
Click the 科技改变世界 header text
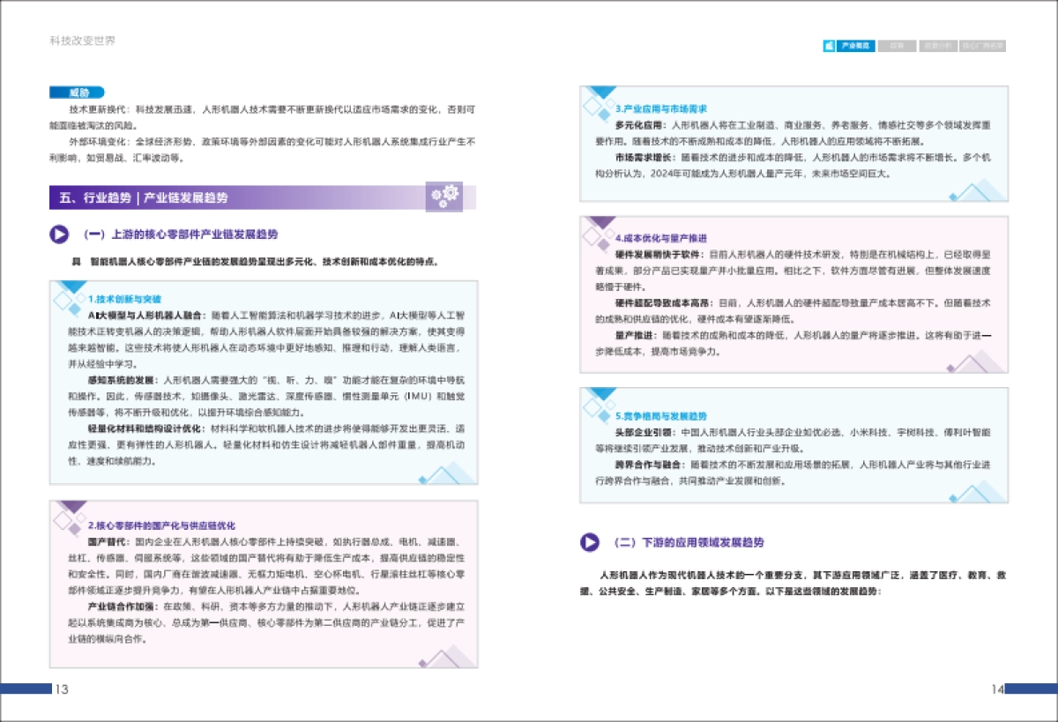click(x=84, y=40)
